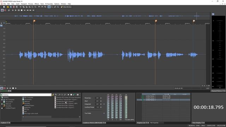Go to start in the data window transport

(x=7, y=88)
